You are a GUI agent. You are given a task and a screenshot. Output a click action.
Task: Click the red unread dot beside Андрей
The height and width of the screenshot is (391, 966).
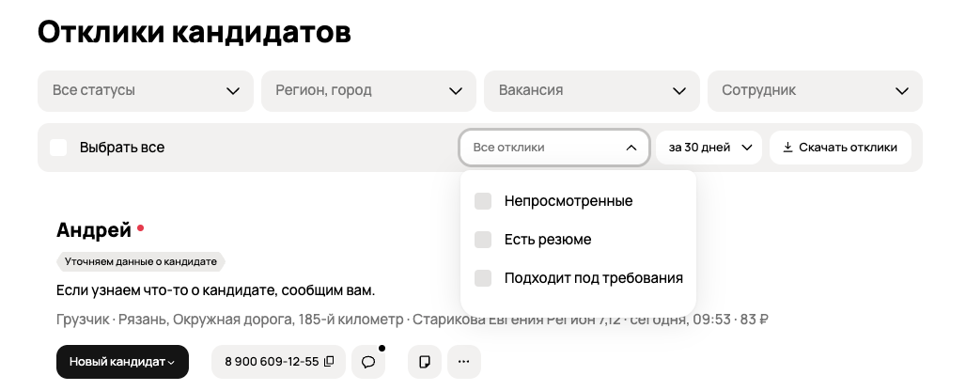[x=140, y=227]
